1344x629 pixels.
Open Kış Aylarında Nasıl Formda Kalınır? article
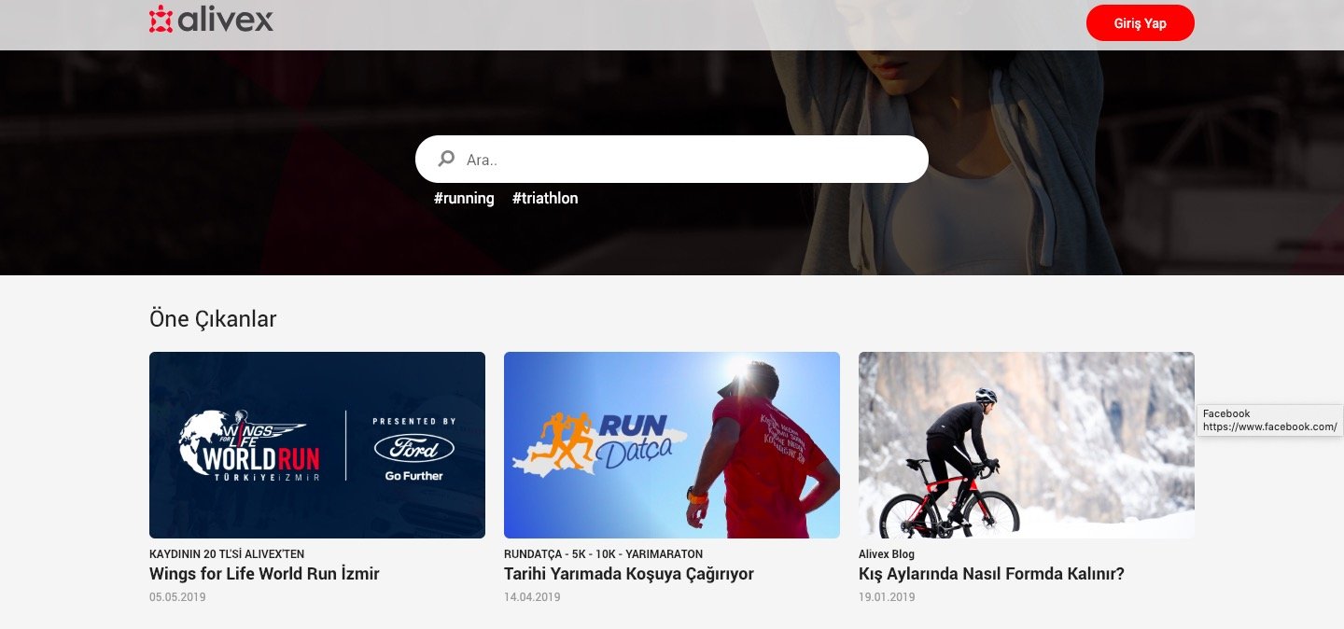pos(991,574)
